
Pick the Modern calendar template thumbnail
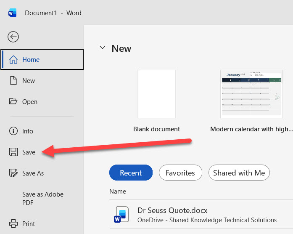(x=251, y=94)
